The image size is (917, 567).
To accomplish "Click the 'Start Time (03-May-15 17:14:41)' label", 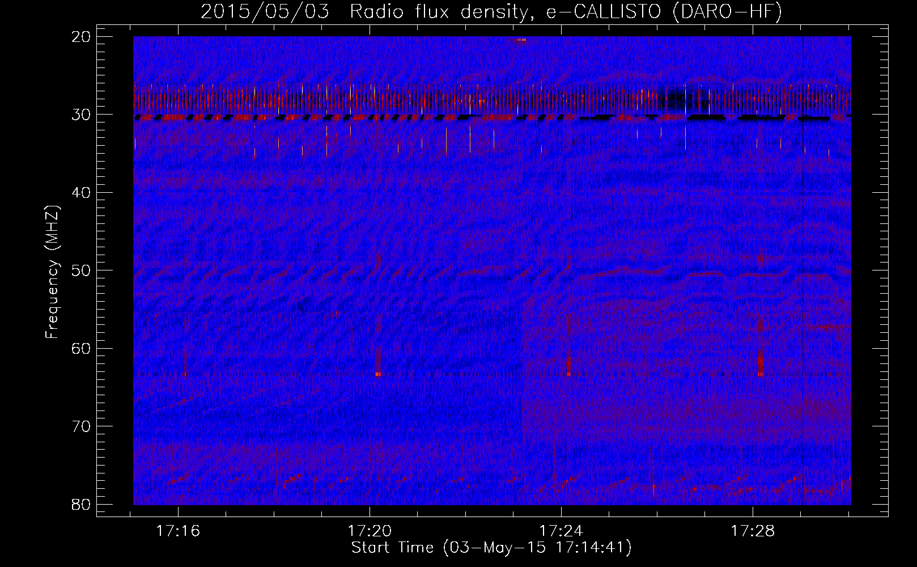I will [491, 548].
